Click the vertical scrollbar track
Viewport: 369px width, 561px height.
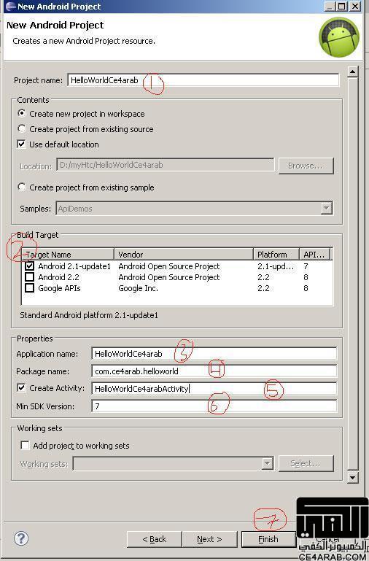[x=352, y=274]
